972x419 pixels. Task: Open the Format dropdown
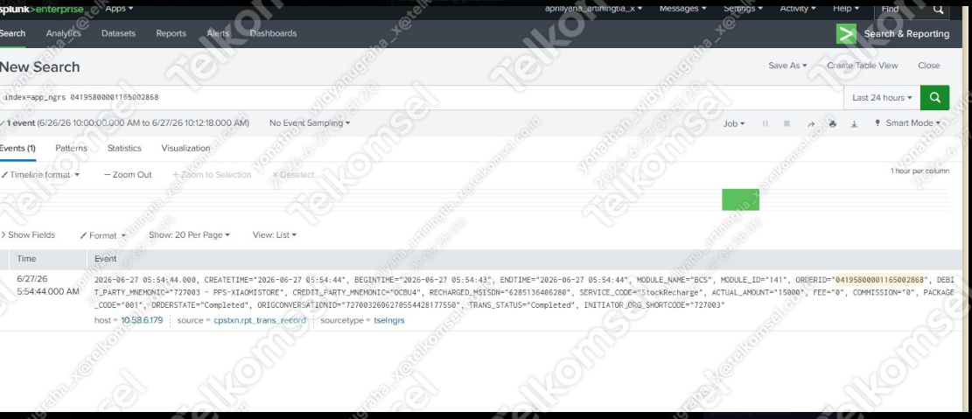(x=103, y=235)
